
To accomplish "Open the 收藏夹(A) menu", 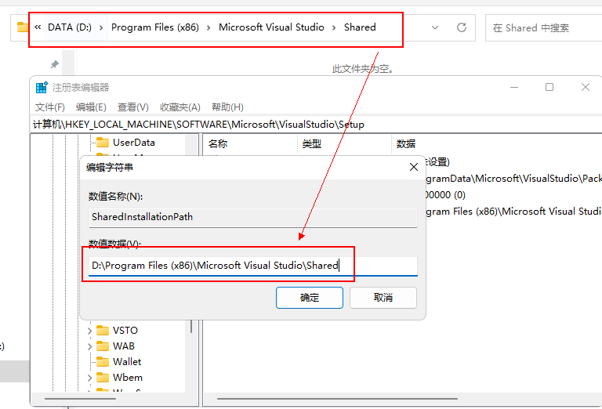I will pyautogui.click(x=180, y=107).
